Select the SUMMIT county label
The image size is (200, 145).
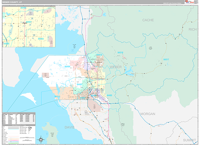point(189,140)
